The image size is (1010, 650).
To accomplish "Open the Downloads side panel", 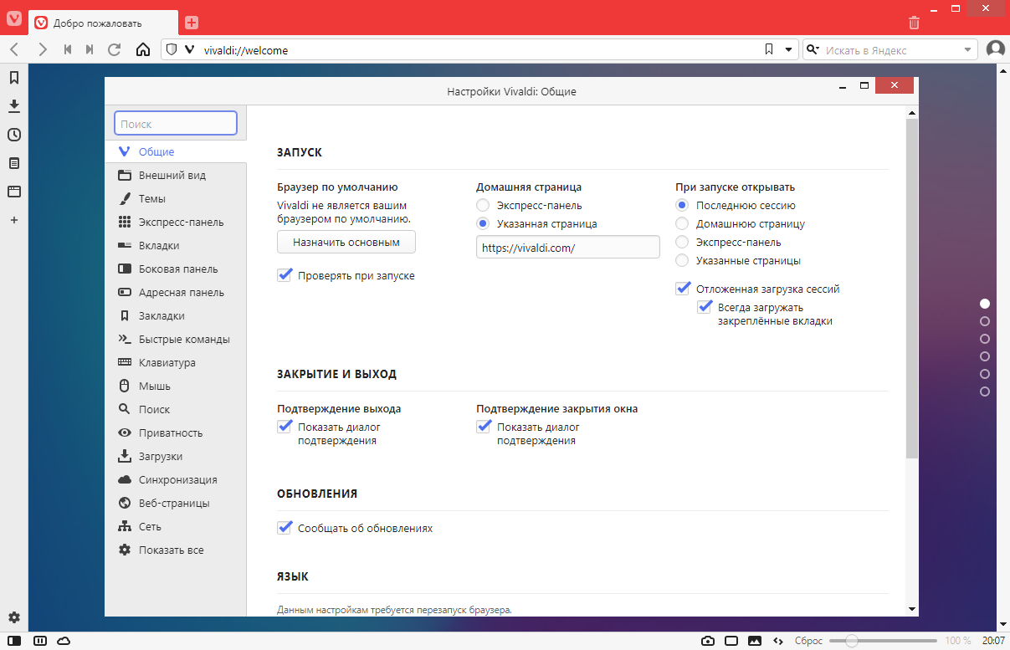I will [14, 106].
